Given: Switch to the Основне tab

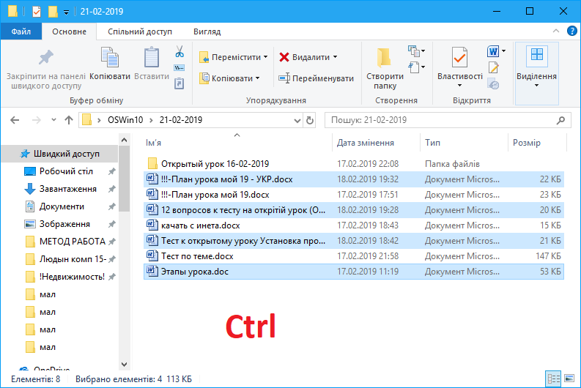Looking at the screenshot, I should [x=70, y=31].
